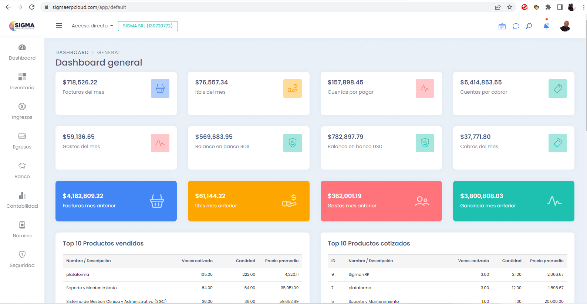587x304 pixels.
Task: Click the $718,526.22 Facturas del mes value
Action: point(80,82)
